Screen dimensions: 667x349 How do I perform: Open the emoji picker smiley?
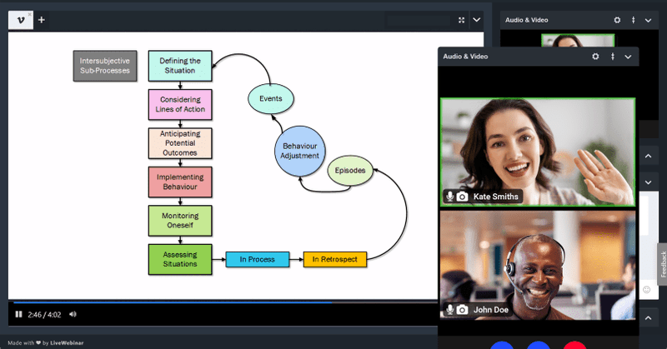pyautogui.click(x=647, y=290)
